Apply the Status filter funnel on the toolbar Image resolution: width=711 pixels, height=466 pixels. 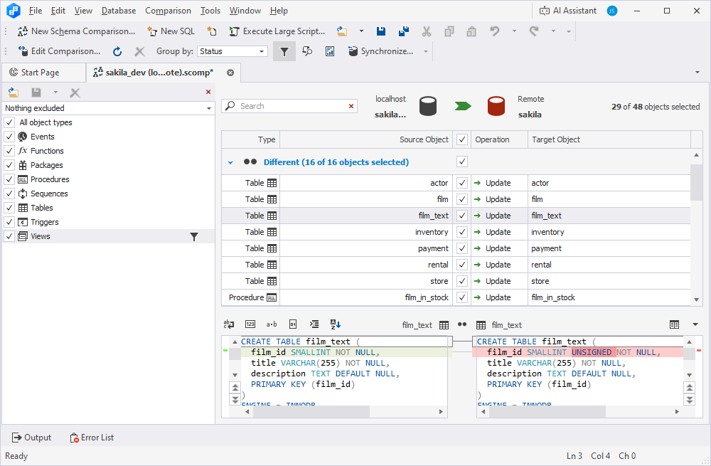[x=284, y=51]
